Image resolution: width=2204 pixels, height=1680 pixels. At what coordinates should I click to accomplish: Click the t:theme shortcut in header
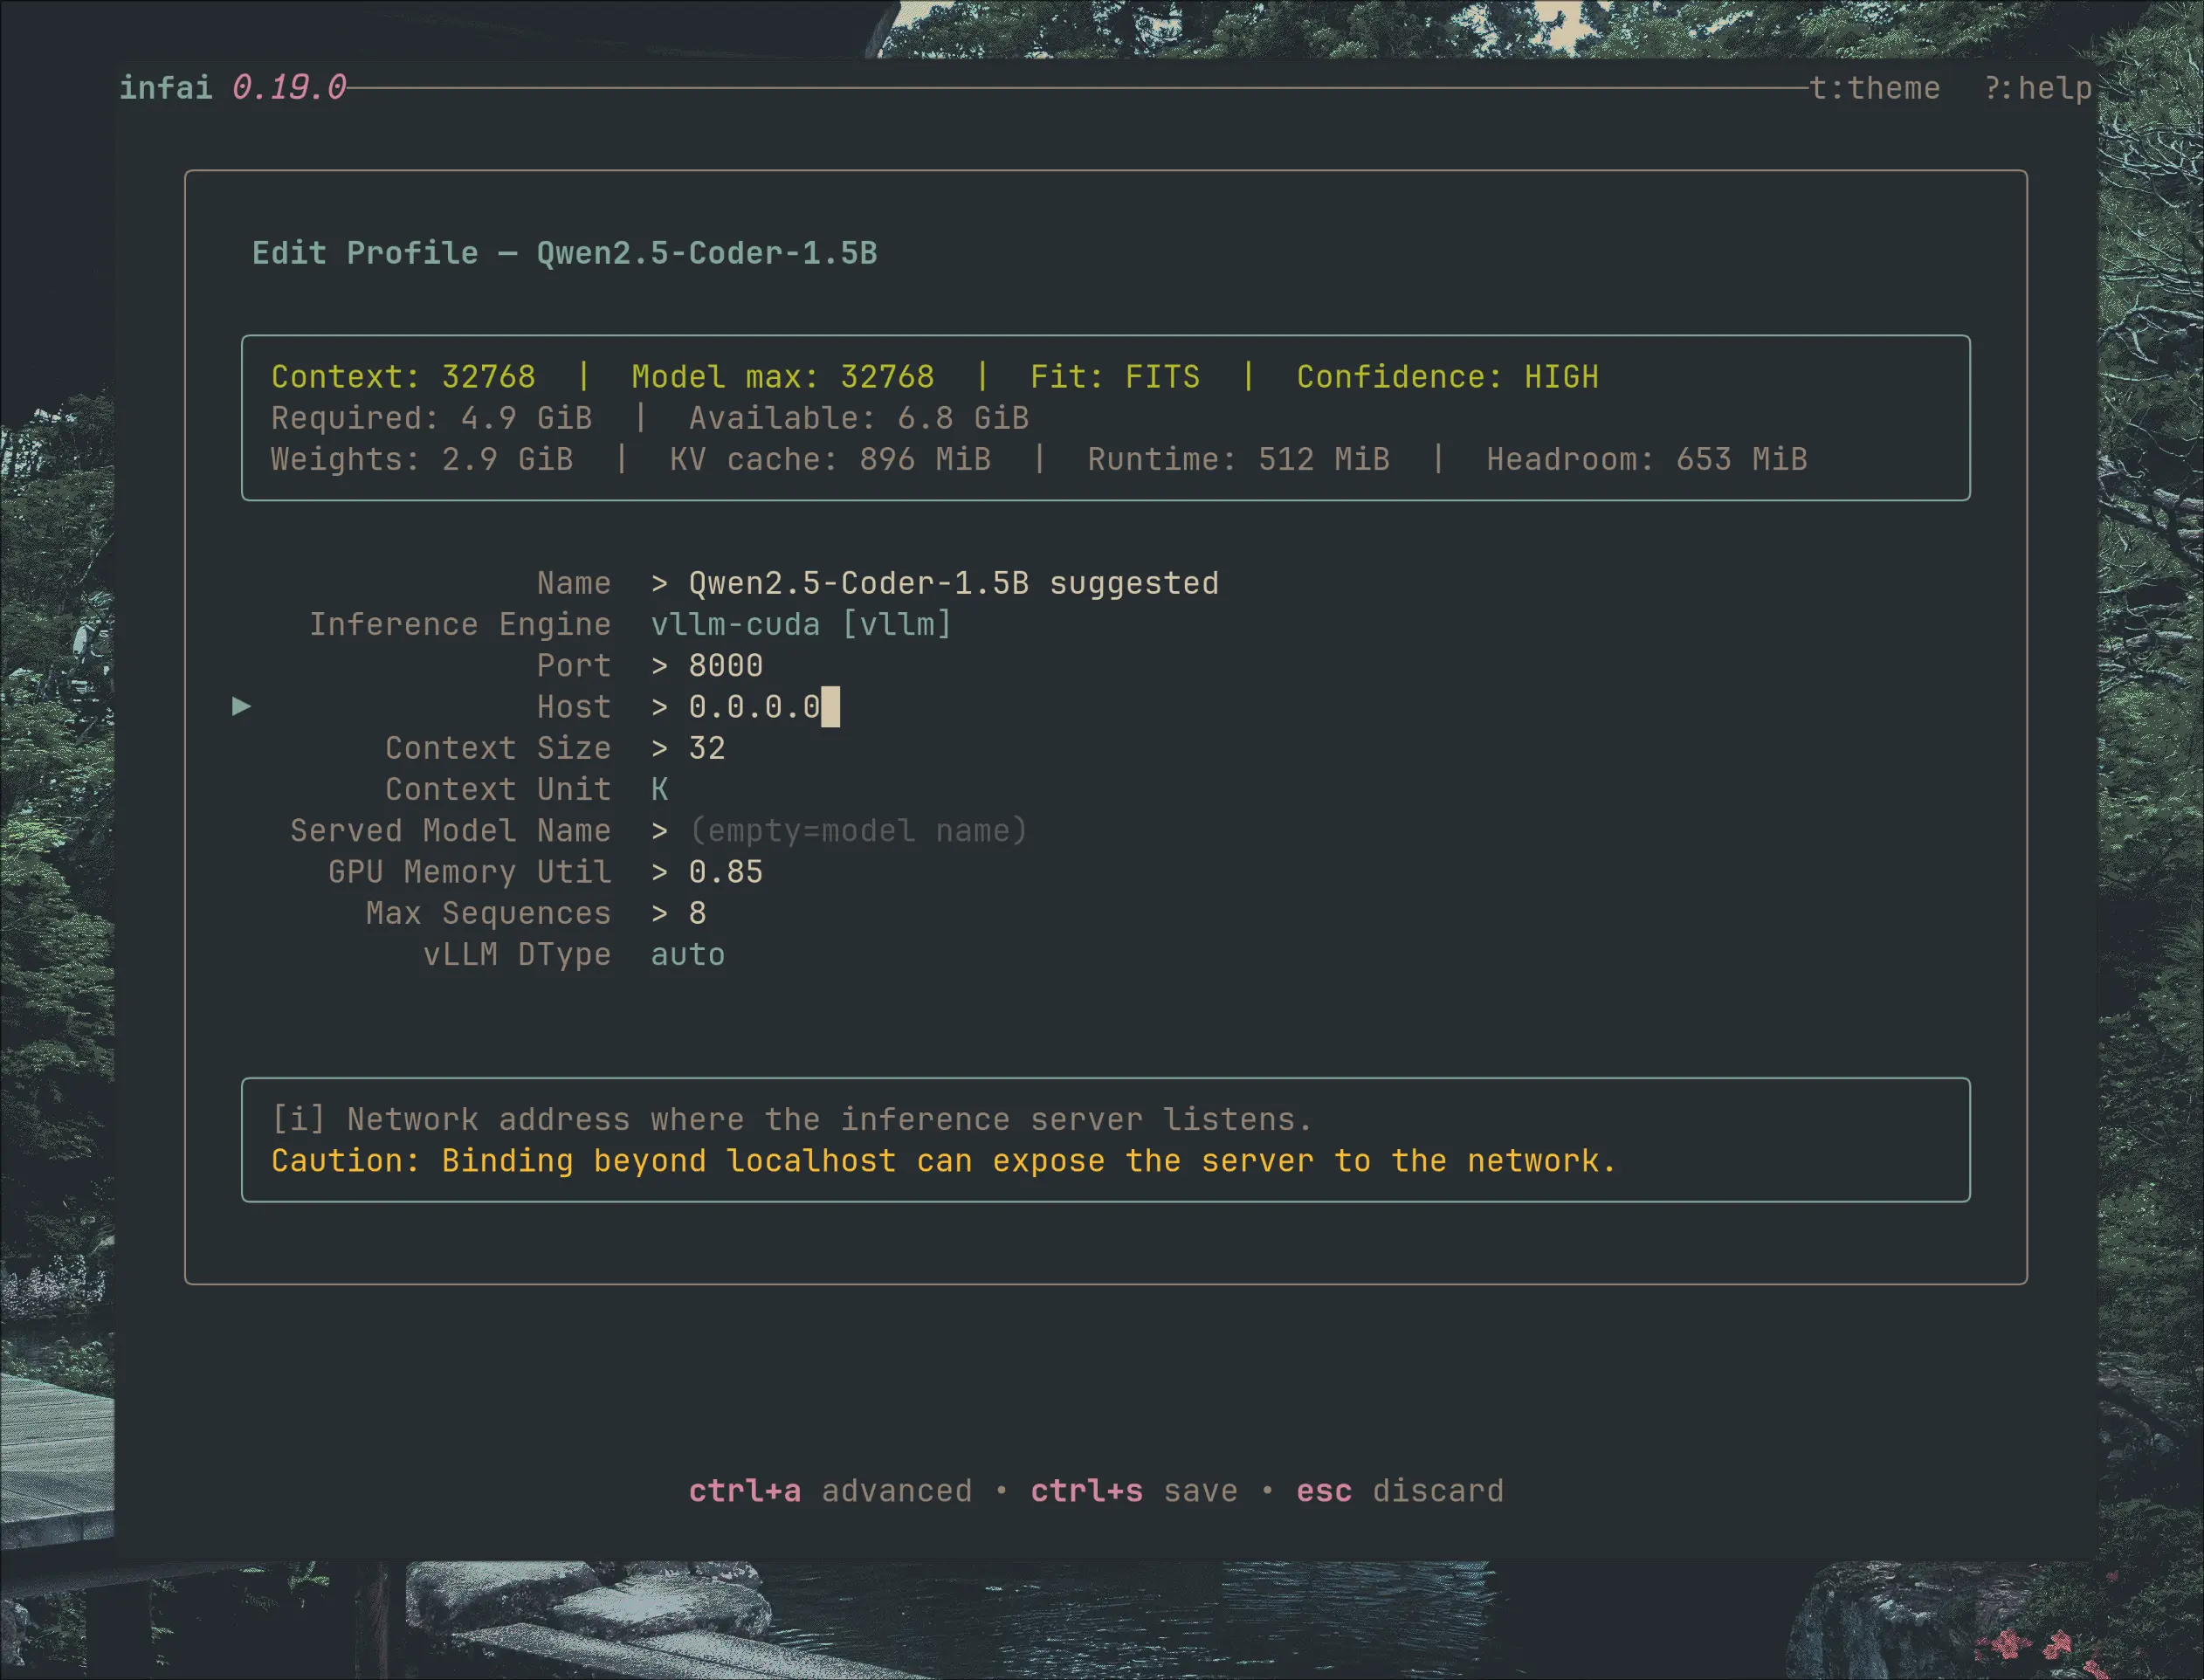[x=1875, y=88]
